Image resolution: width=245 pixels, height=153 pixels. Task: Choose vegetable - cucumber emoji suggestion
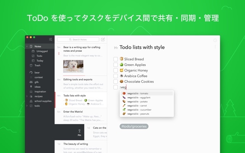click(x=147, y=110)
